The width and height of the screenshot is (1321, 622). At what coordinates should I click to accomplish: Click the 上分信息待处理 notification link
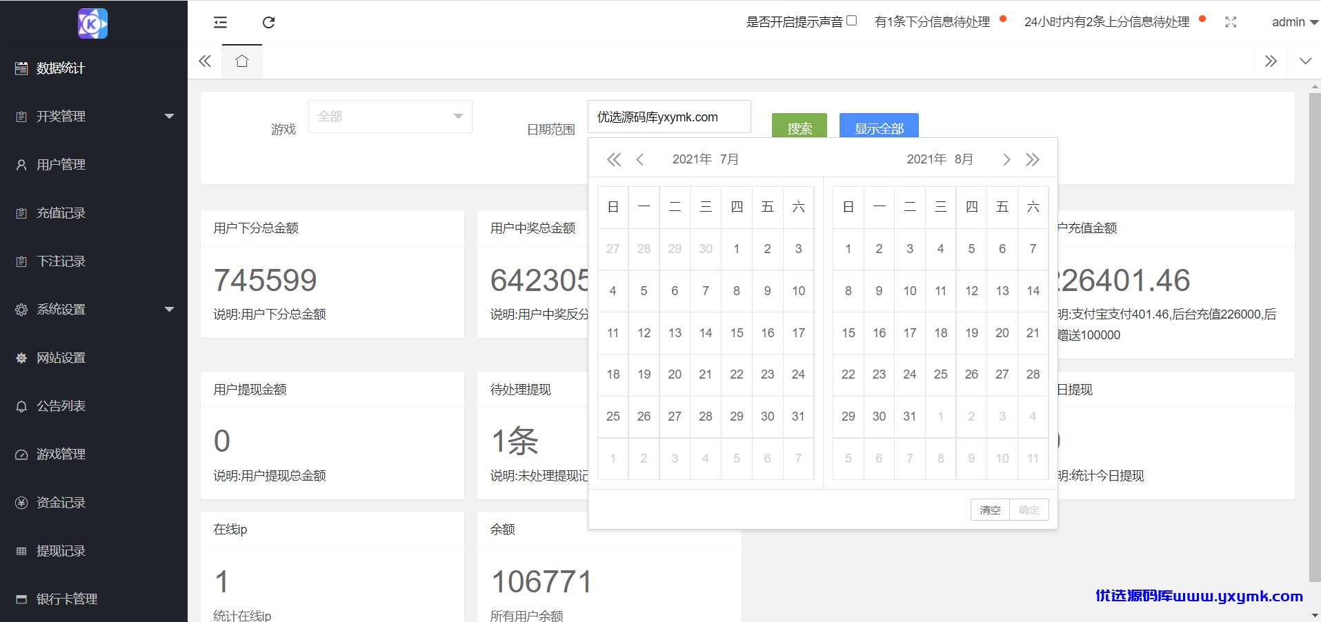(1107, 22)
